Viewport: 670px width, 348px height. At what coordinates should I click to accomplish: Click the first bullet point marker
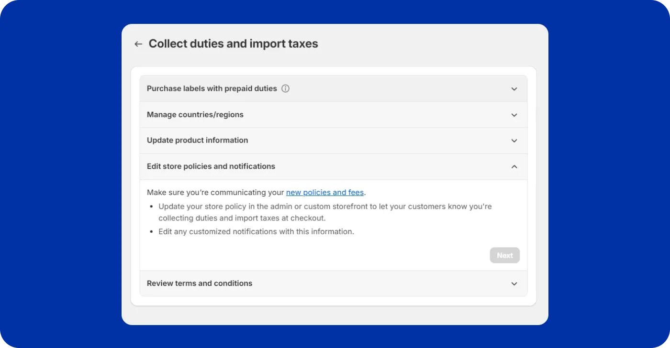click(152, 207)
